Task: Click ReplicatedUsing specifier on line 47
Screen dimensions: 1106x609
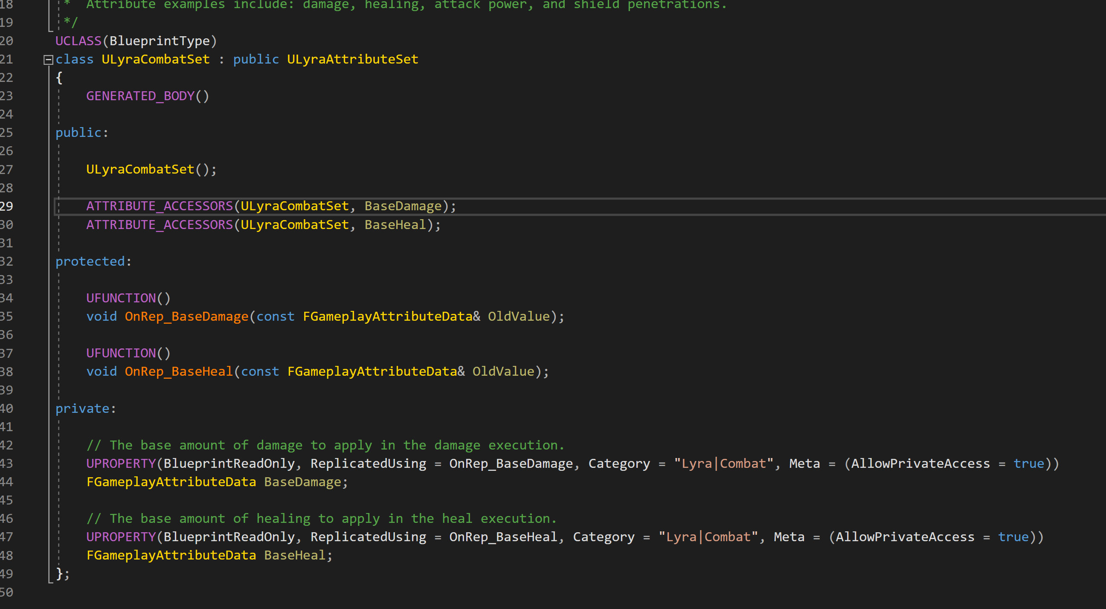Action: tap(369, 537)
